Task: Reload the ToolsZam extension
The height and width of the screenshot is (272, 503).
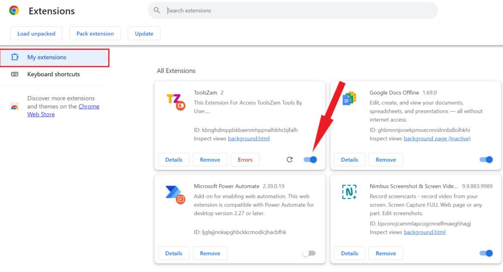Action: pos(289,159)
